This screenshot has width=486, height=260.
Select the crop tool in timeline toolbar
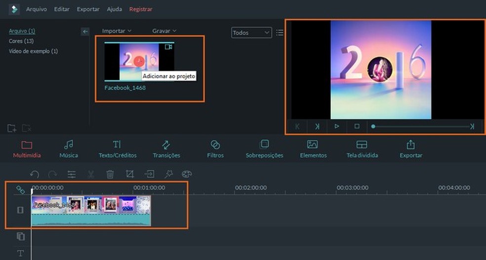[129, 174]
